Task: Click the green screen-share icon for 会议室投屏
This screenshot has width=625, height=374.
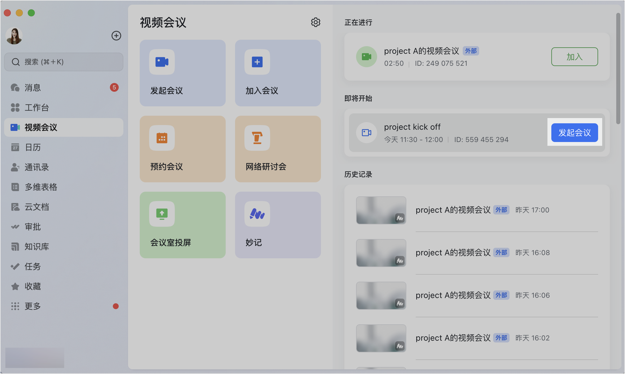Action: click(x=162, y=214)
